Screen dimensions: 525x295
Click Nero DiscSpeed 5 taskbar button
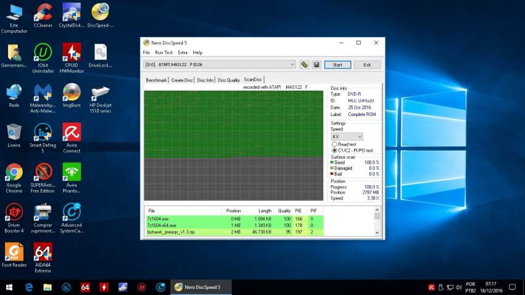[x=201, y=287]
